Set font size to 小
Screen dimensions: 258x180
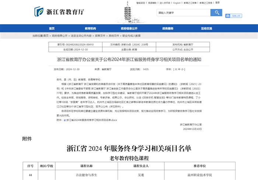tap(182, 69)
